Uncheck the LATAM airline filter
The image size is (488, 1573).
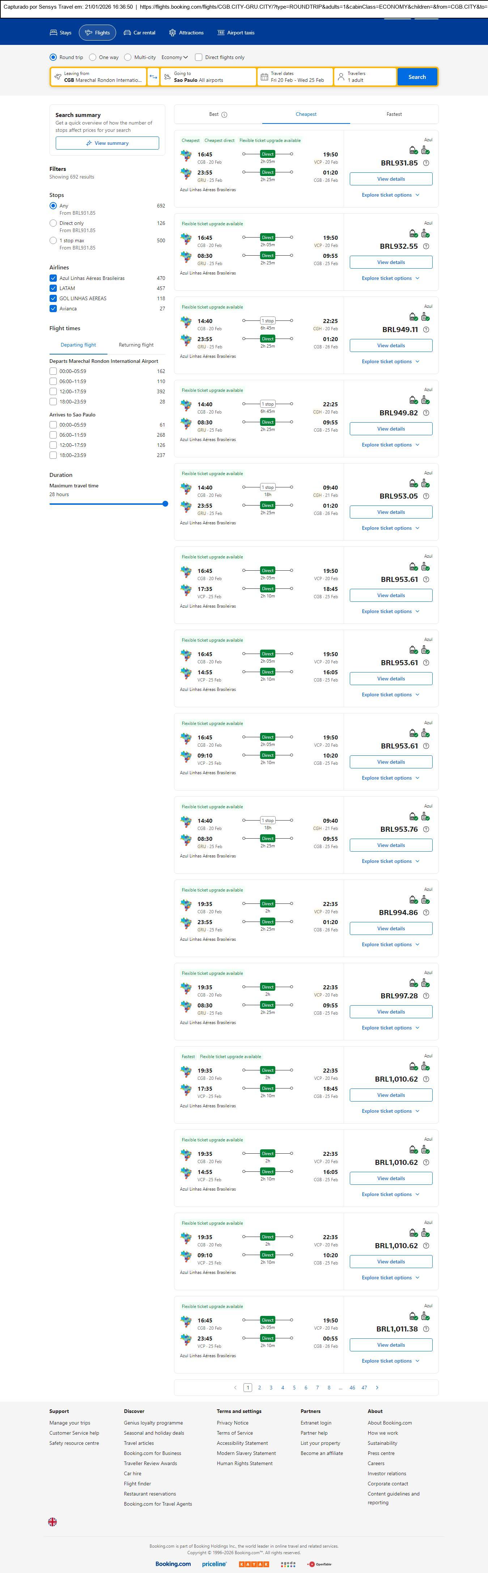(x=53, y=288)
